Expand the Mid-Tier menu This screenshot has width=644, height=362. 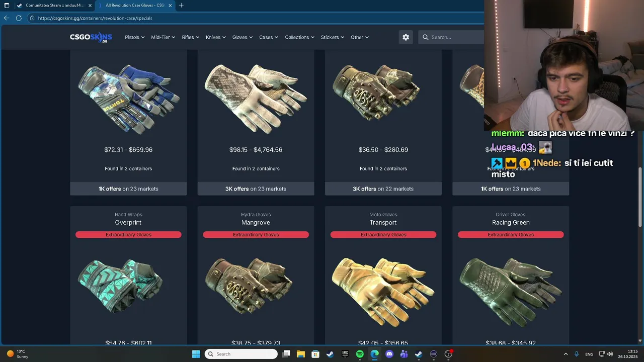pos(163,37)
